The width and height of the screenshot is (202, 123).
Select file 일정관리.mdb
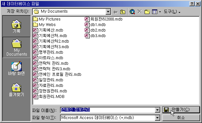point(48,80)
